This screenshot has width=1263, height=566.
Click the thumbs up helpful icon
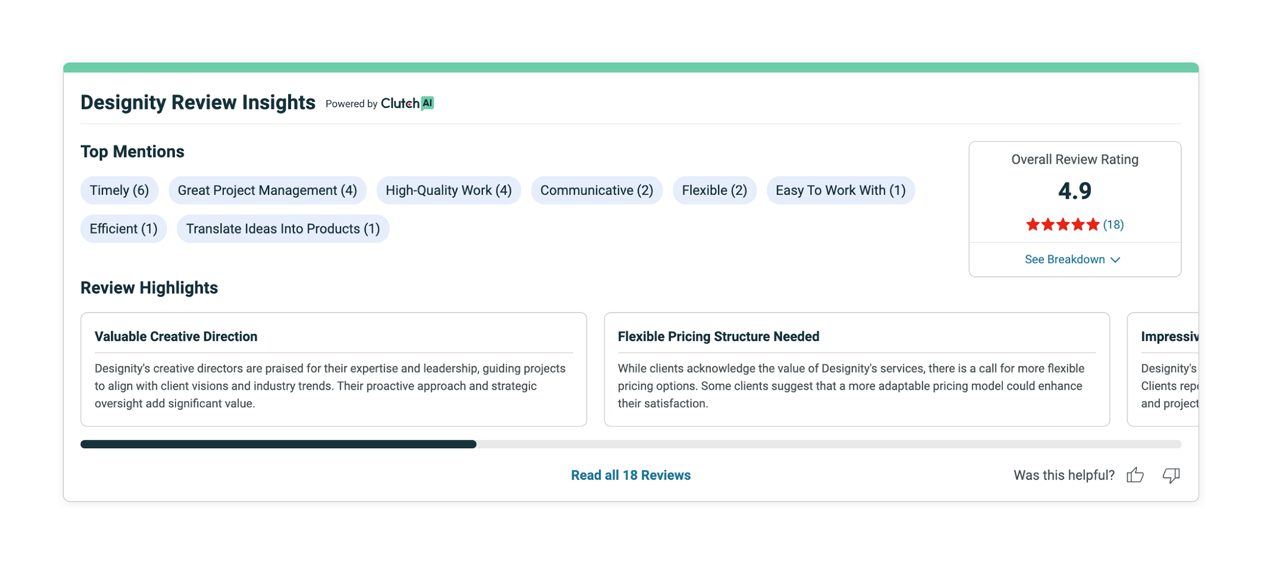point(1135,475)
